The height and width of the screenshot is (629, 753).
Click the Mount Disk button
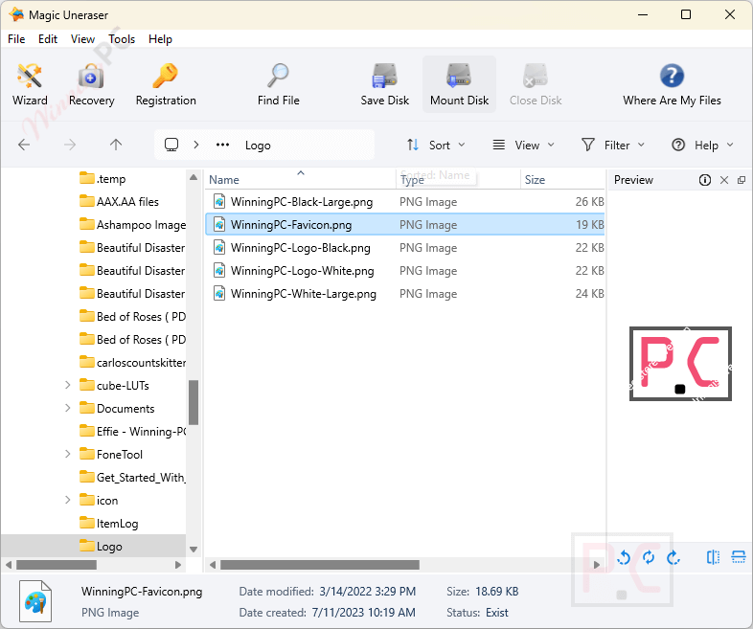coord(459,84)
